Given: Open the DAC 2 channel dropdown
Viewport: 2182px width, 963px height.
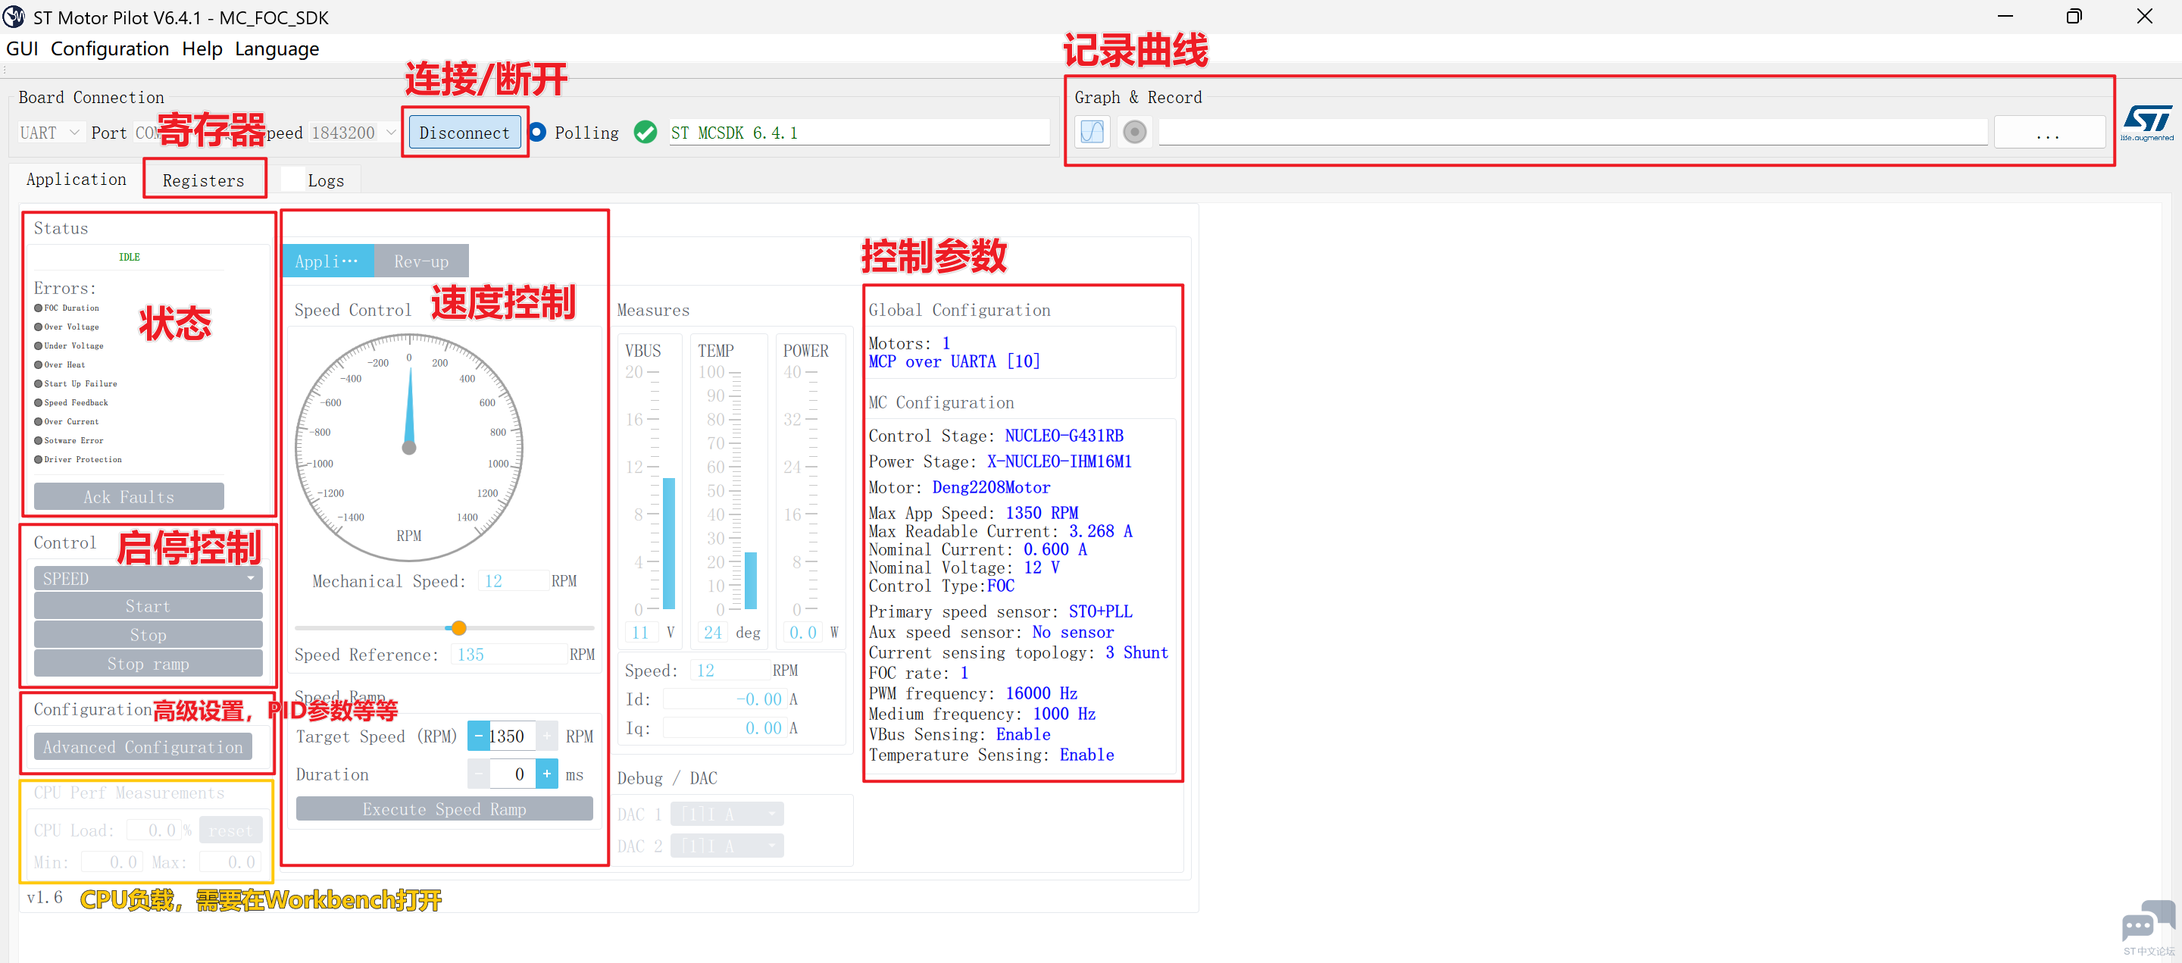Looking at the screenshot, I should click(x=727, y=846).
